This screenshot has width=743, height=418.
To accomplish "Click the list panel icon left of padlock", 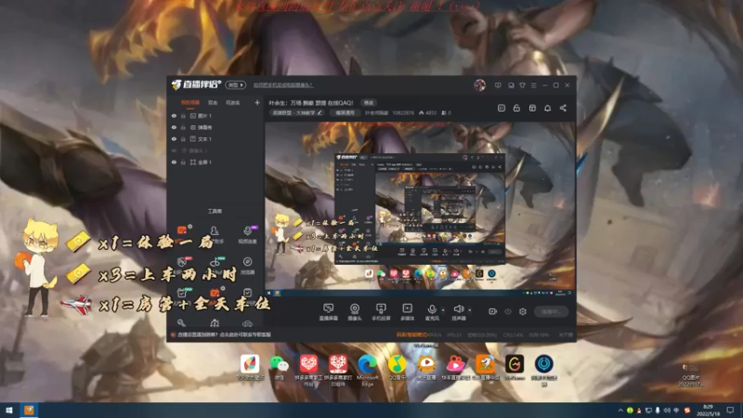I will point(502,108).
